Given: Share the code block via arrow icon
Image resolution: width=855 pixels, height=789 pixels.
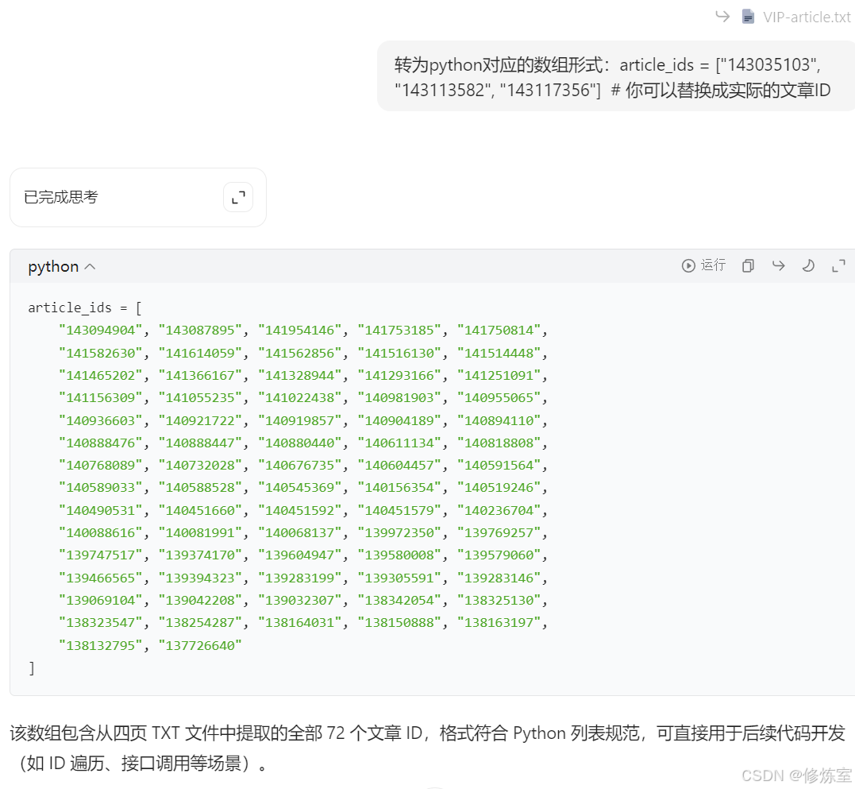Looking at the screenshot, I should click(779, 265).
